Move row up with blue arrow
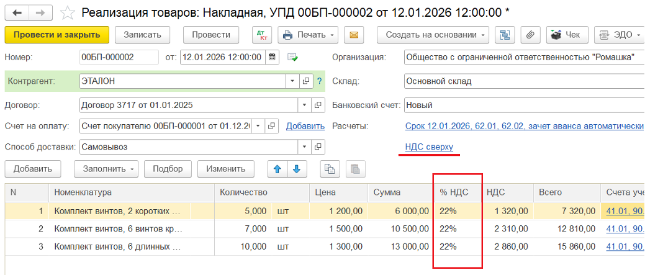 point(277,168)
